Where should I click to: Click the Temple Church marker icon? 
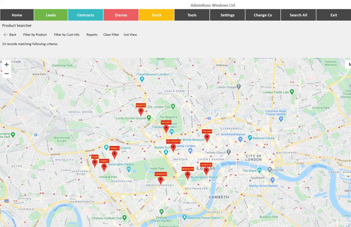[x=229, y=152]
